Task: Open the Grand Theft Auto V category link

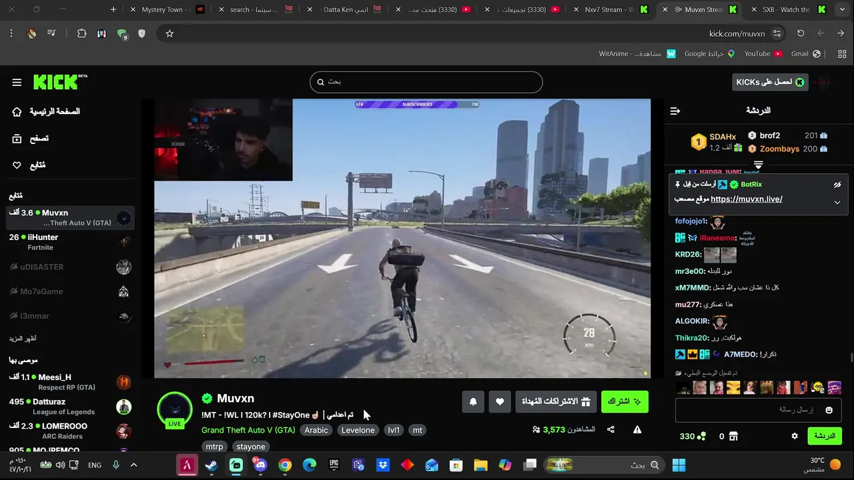Action: 248,430
